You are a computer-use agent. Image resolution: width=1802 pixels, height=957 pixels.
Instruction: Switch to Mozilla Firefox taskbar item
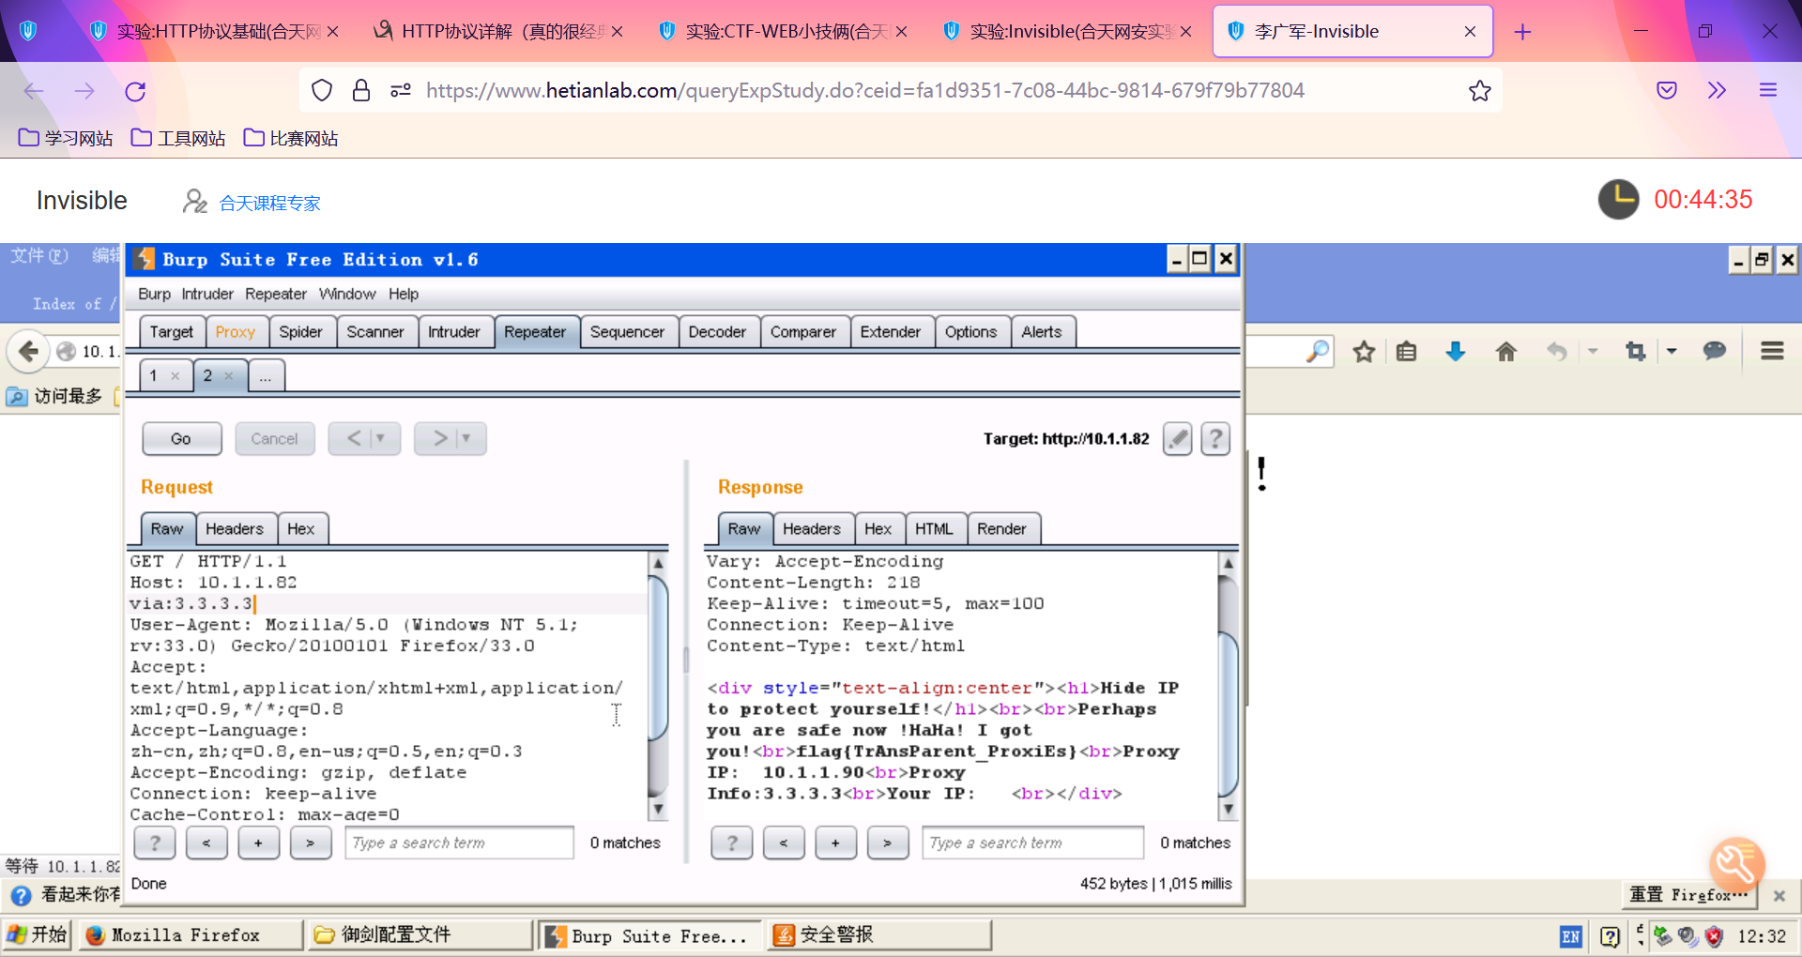tap(191, 935)
